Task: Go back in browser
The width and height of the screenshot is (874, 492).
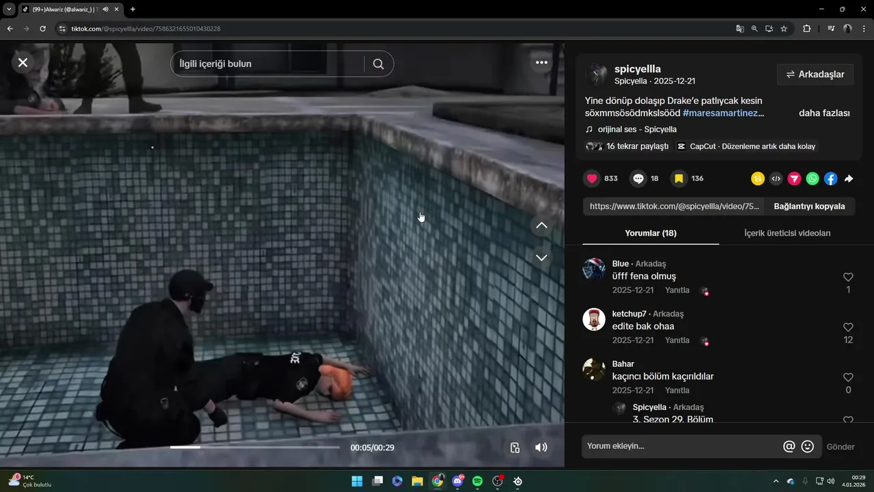Action: coord(10,29)
